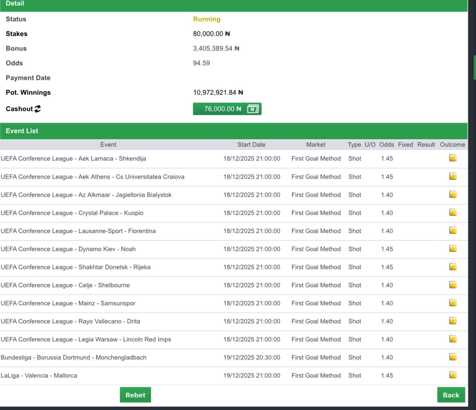Image resolution: width=476 pixels, height=410 pixels.
Task: Click the pending outcome icon for Dynamo Kiev - Noah
Action: (x=452, y=249)
